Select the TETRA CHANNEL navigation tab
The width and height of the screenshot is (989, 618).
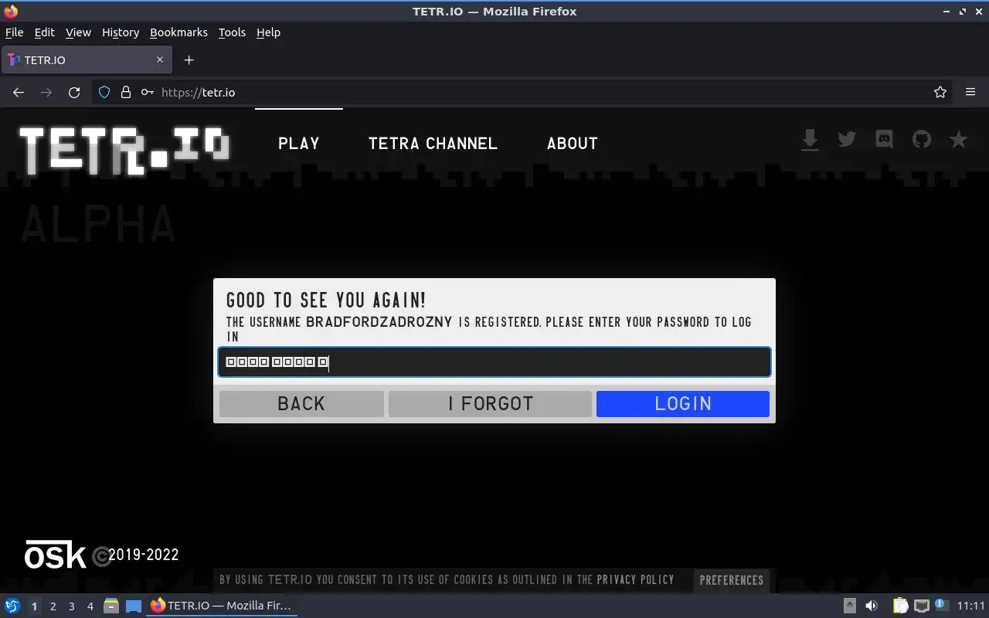(433, 143)
